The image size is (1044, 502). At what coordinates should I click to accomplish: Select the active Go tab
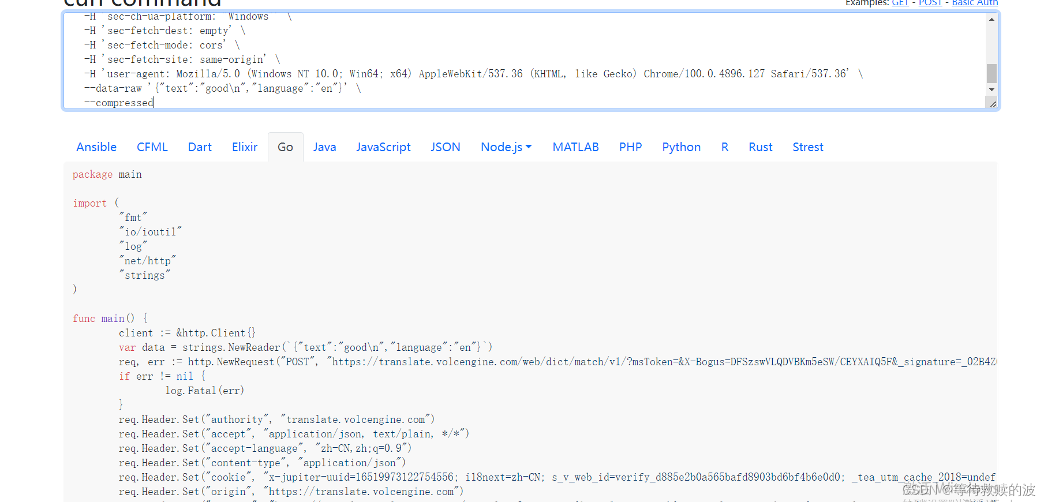pos(286,147)
